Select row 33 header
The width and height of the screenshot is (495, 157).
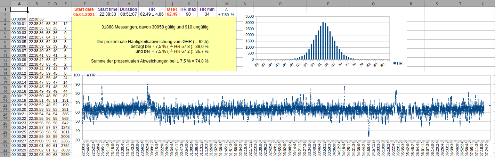click(5, 155)
